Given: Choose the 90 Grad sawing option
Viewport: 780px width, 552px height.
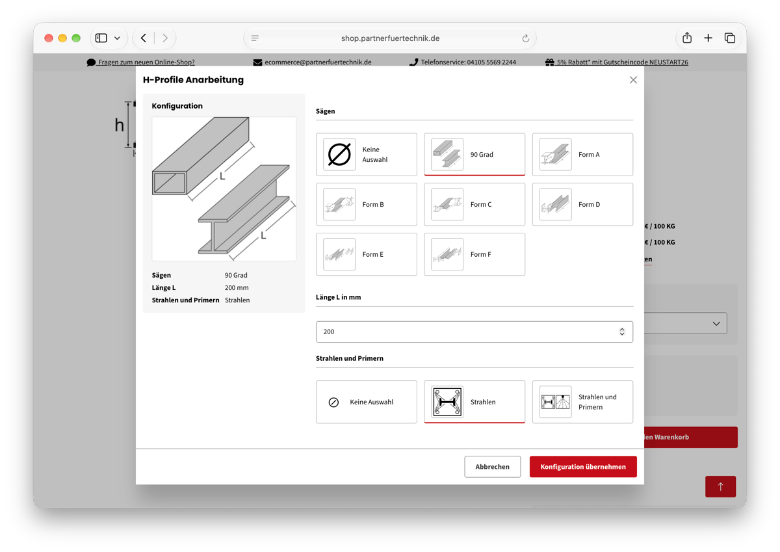Looking at the screenshot, I should tap(474, 155).
